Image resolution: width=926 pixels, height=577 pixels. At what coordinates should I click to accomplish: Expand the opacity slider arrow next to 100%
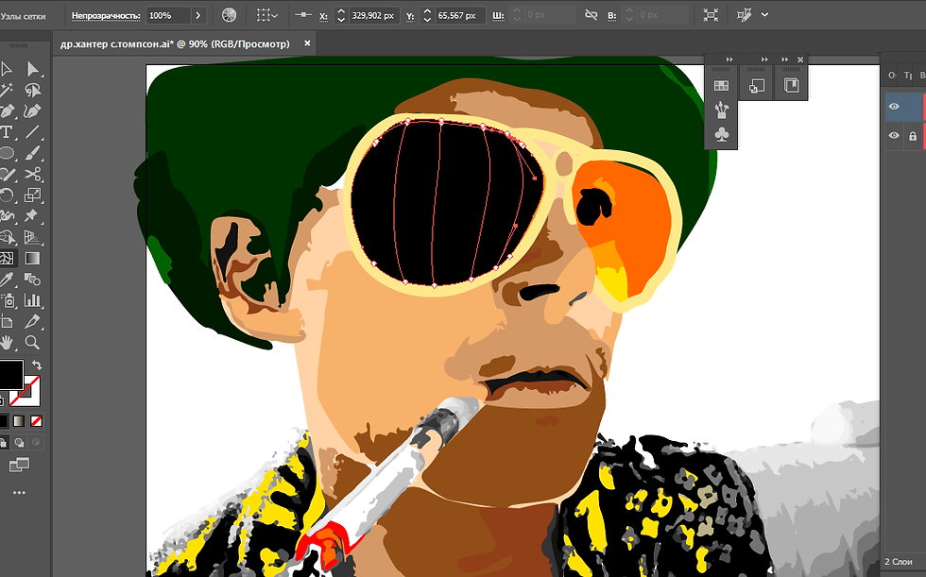pyautogui.click(x=198, y=15)
